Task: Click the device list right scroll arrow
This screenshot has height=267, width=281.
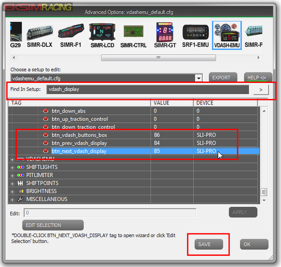Action: pos(259,58)
